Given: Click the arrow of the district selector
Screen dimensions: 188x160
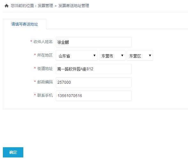Looking at the screenshot, I should point(150,56).
